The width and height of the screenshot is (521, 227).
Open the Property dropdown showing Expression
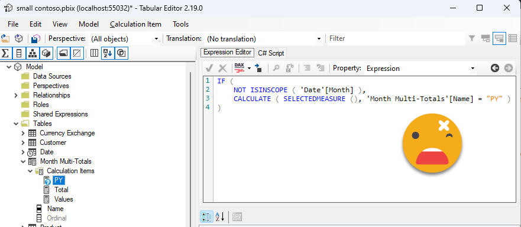click(x=420, y=69)
